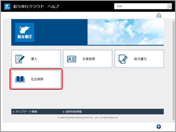The height and width of the screenshot is (132, 176).
Task: Click the printer icon
Action: coord(159,15)
